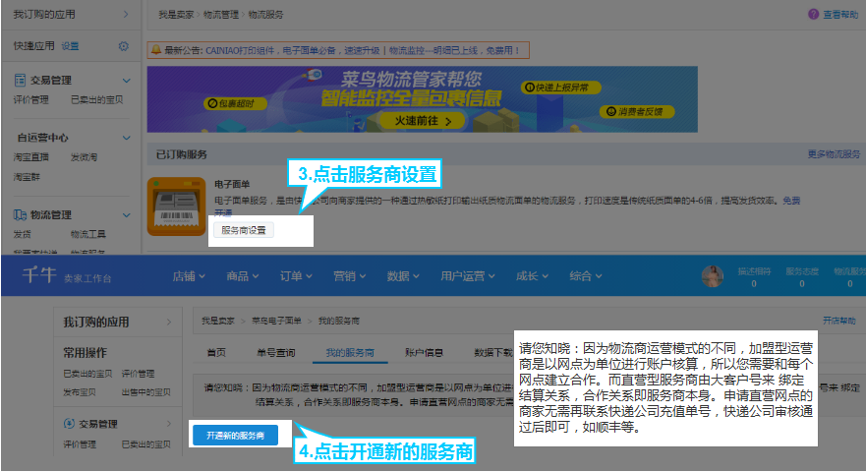The height and width of the screenshot is (472, 866).
Task: Open 评价管理 under 常用操作
Action: tap(138, 374)
